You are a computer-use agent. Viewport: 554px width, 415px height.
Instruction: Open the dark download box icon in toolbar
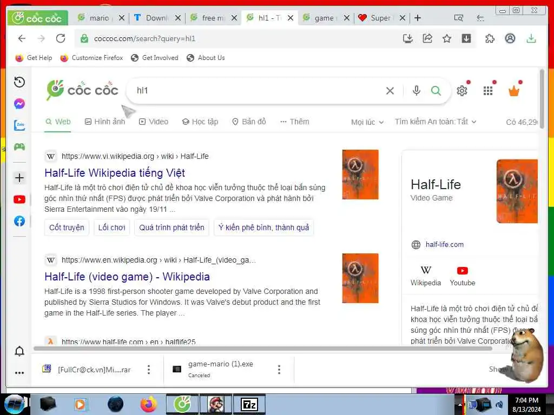tap(466, 38)
